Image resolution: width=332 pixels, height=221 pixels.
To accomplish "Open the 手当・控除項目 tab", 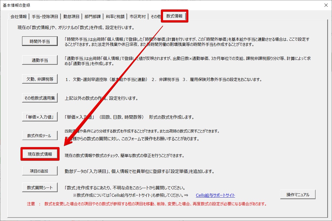I will click(45, 17).
